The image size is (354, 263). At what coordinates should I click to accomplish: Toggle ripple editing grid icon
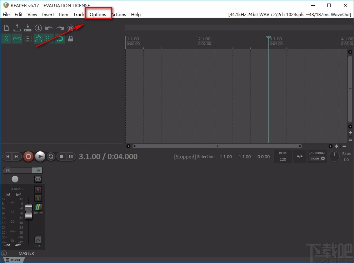28,39
